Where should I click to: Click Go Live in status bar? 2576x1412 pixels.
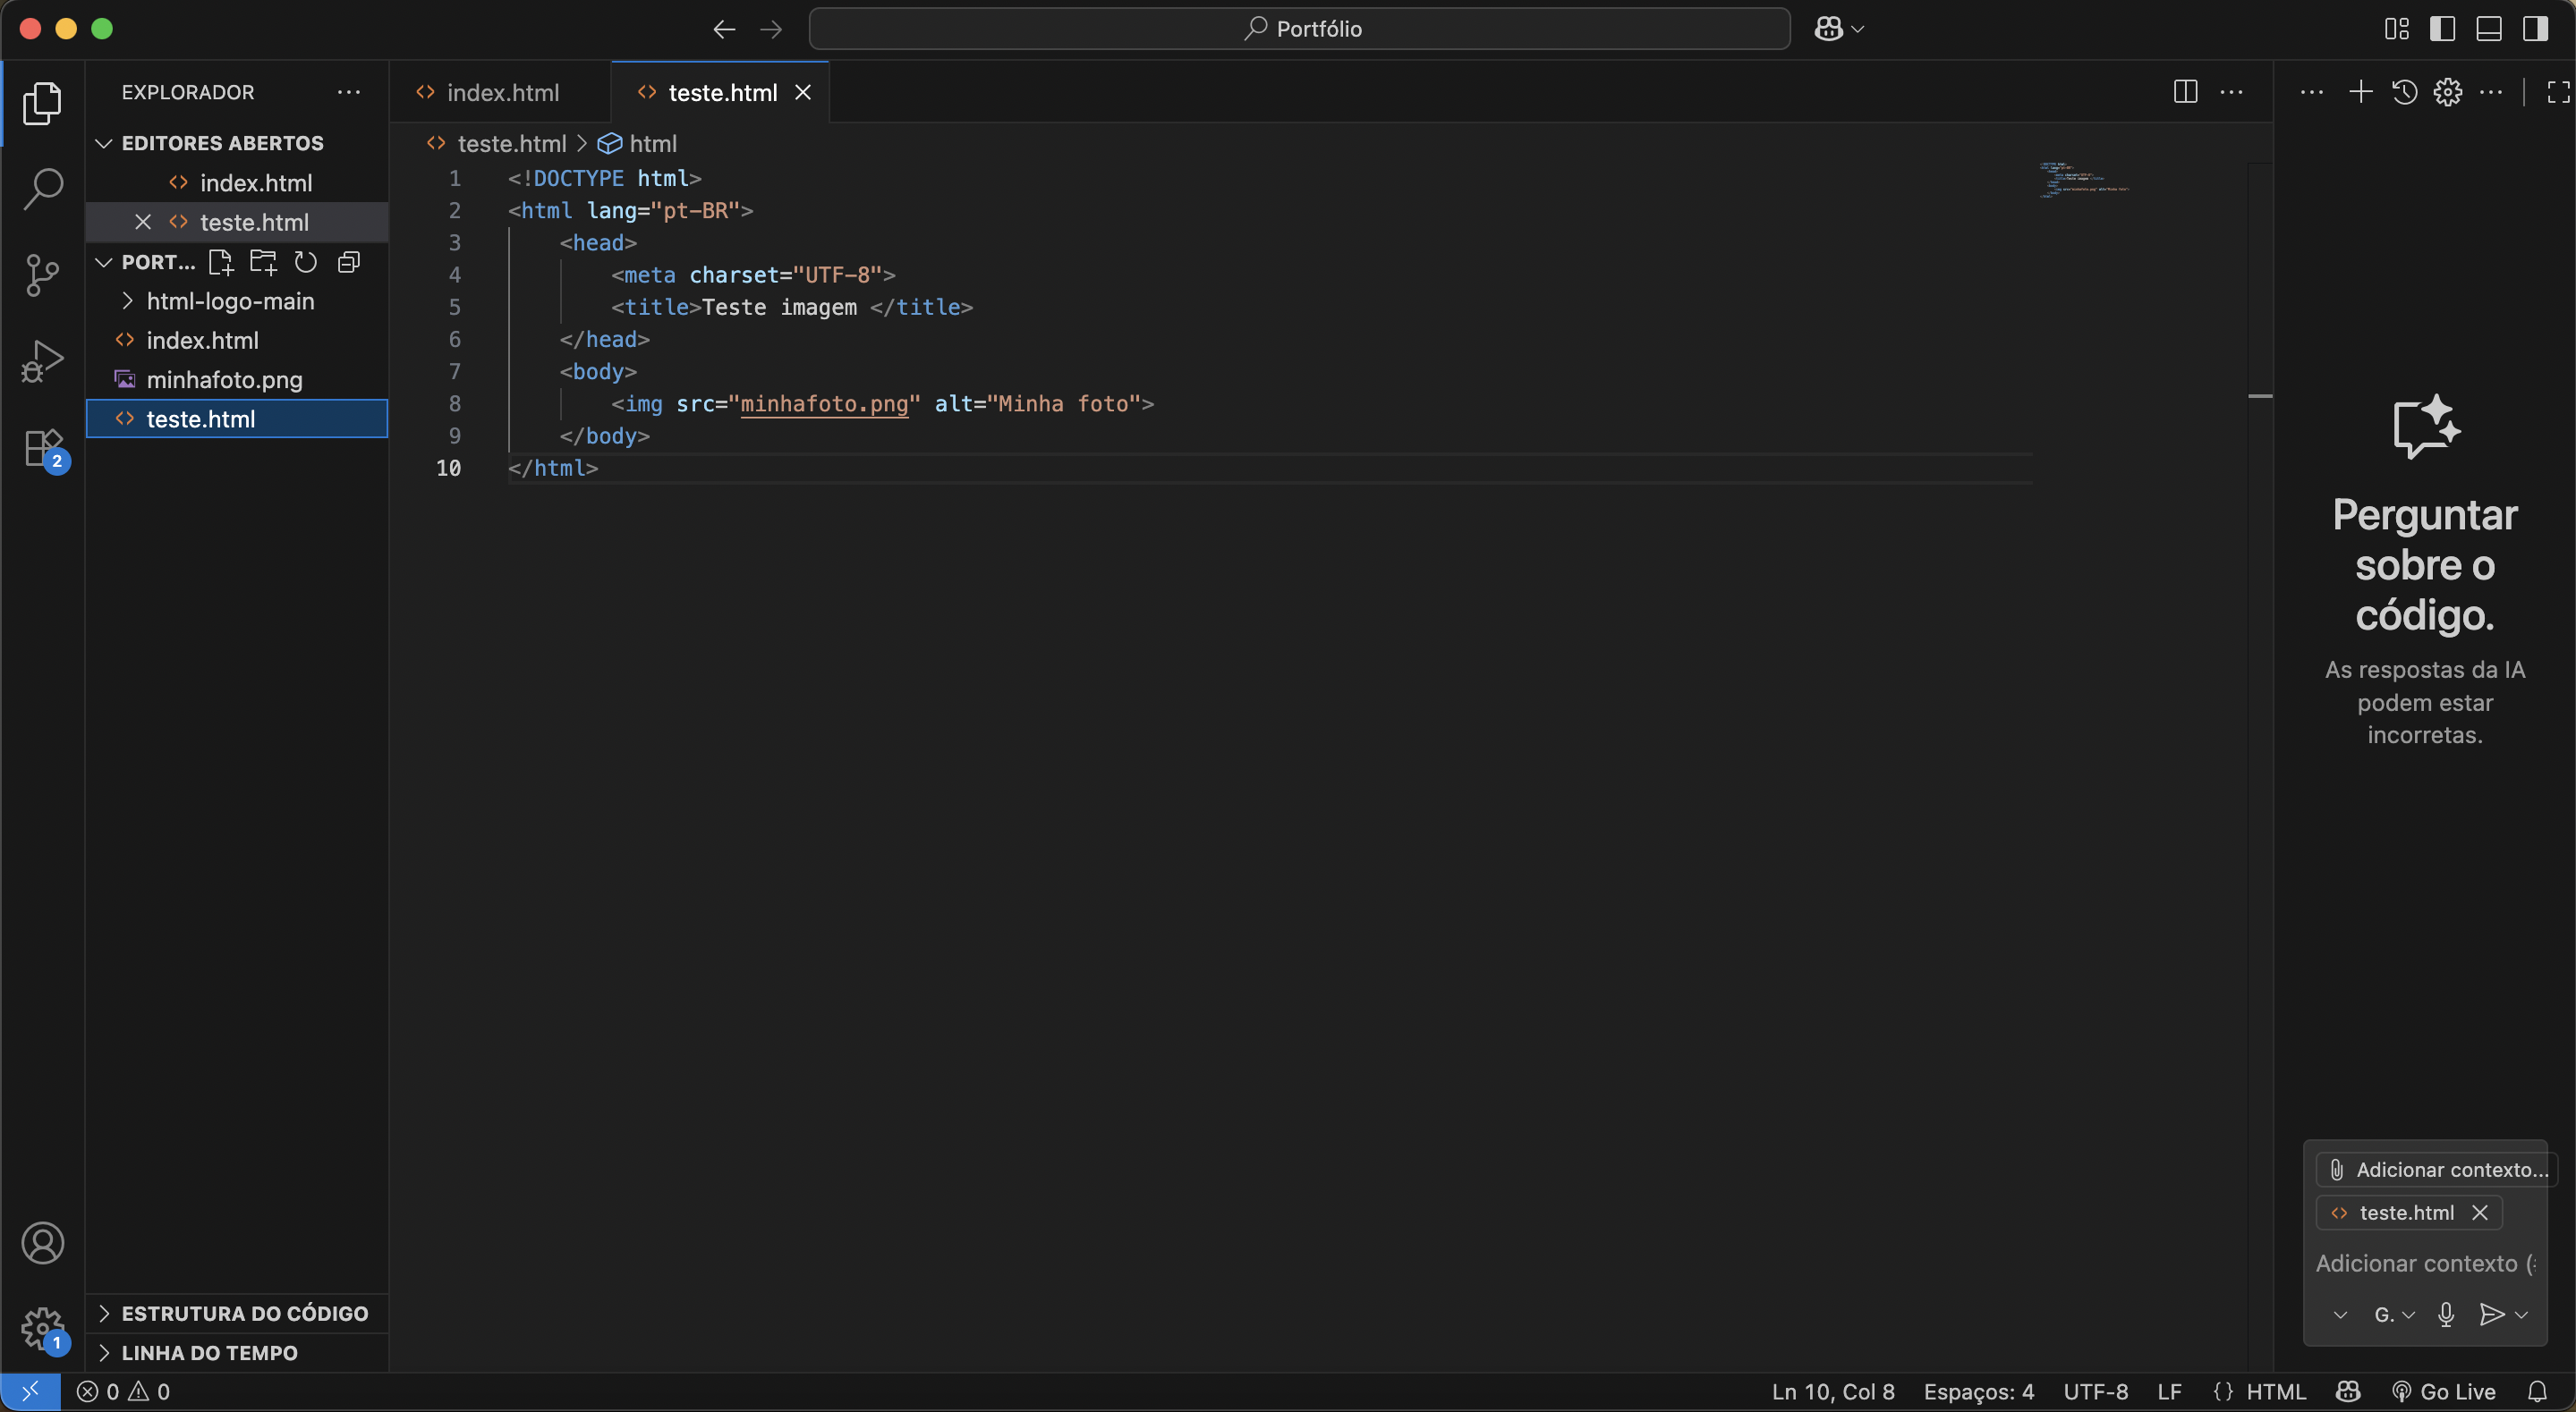point(2444,1391)
